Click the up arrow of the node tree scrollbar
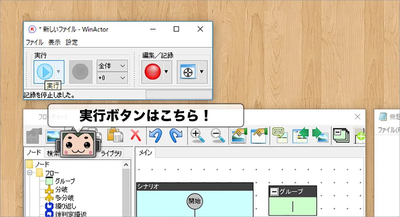This screenshot has width=400, height=217. click(x=126, y=164)
